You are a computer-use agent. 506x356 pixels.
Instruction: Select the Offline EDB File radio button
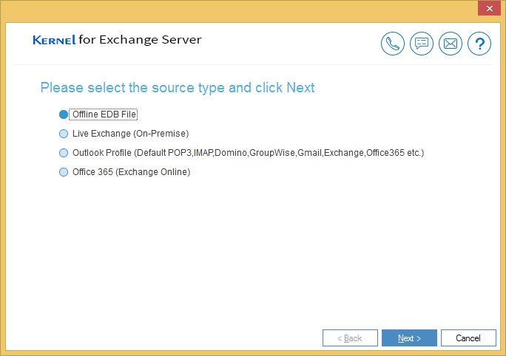(x=64, y=114)
